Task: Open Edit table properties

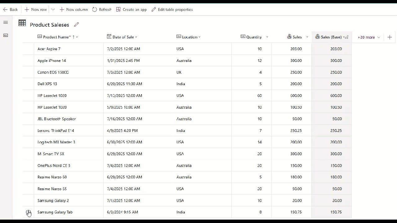Action: coord(172,9)
